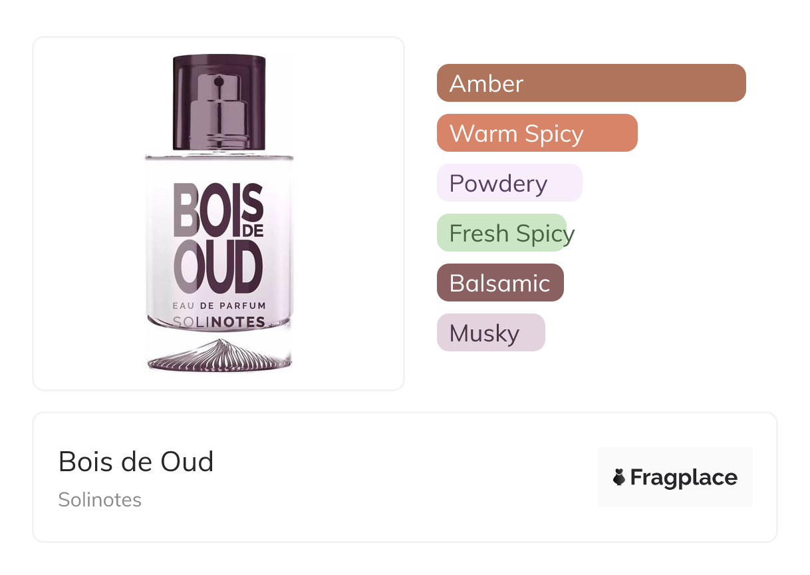Click EAU DE PARFUM text on the bottle

219,305
